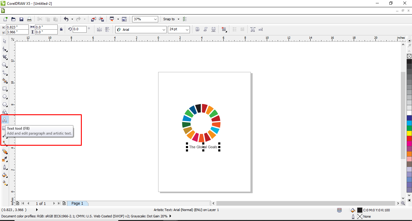Select the Zoom tool in toolbox
Image resolution: width=412 pixels, height=221 pixels.
click(5, 65)
